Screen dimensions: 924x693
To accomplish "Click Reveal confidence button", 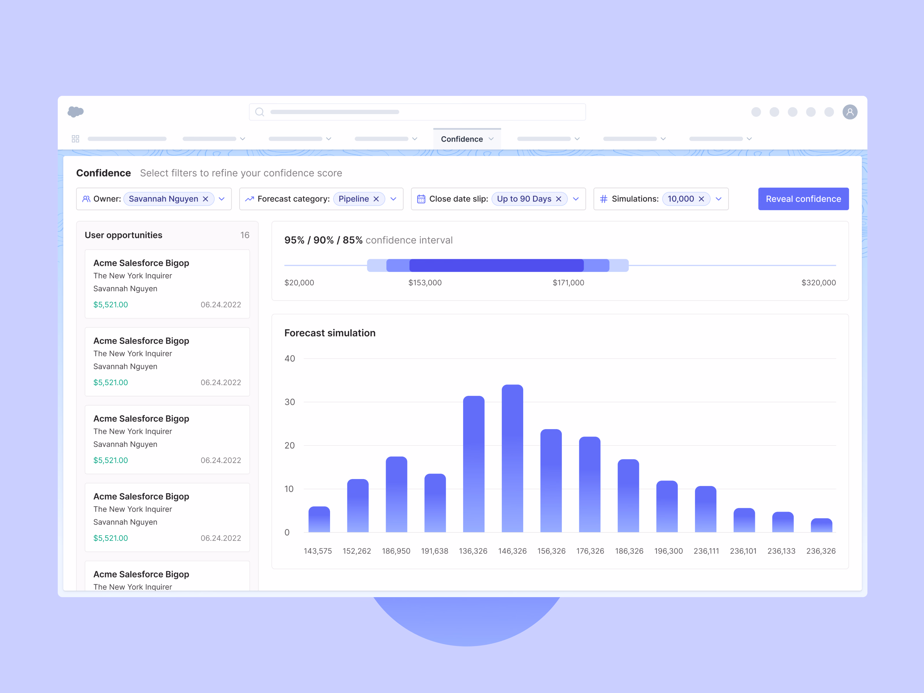I will pos(803,199).
